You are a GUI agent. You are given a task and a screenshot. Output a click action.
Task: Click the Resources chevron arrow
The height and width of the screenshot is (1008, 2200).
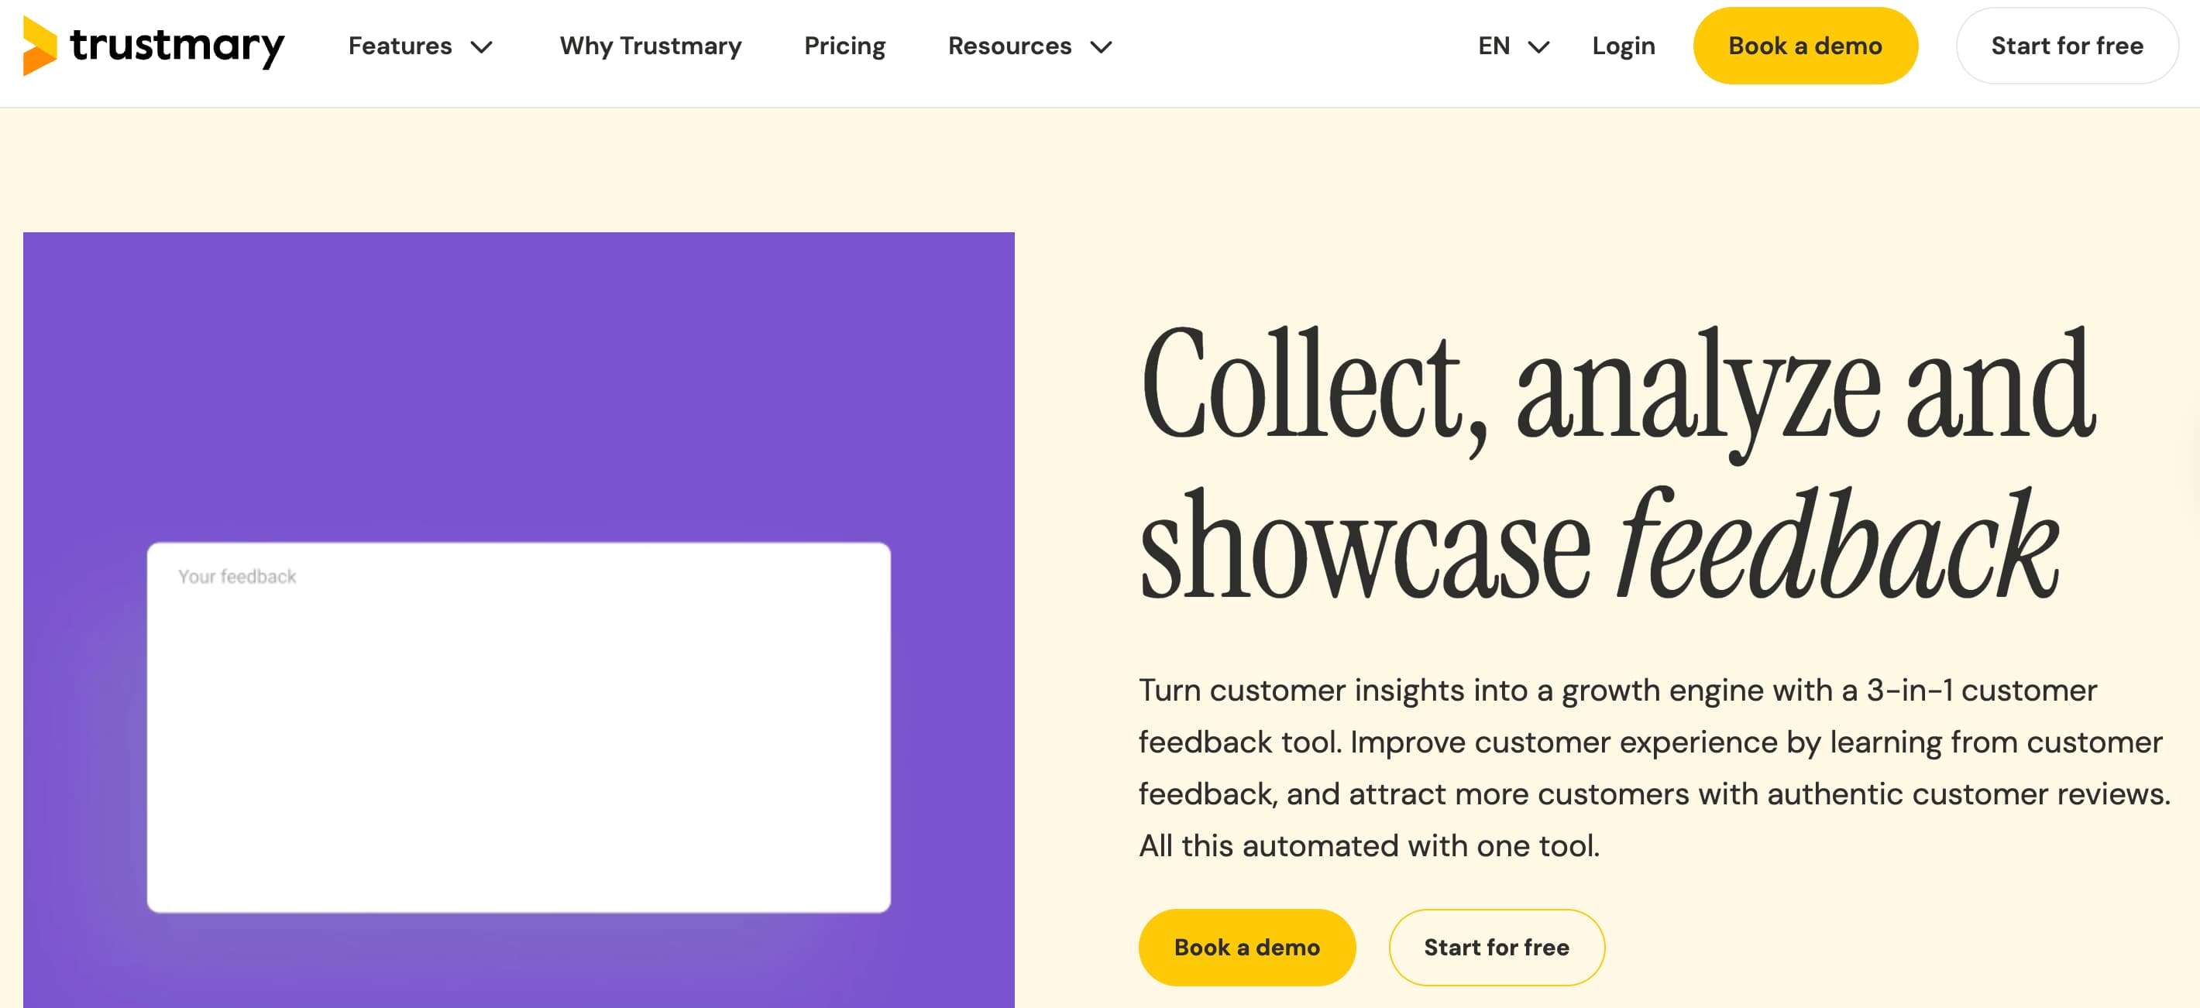[x=1102, y=48]
